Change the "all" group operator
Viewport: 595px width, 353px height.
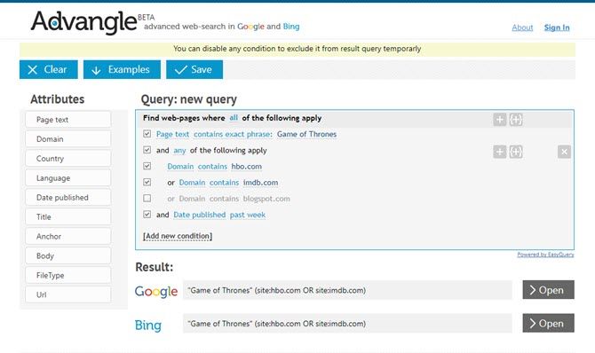tap(234, 118)
